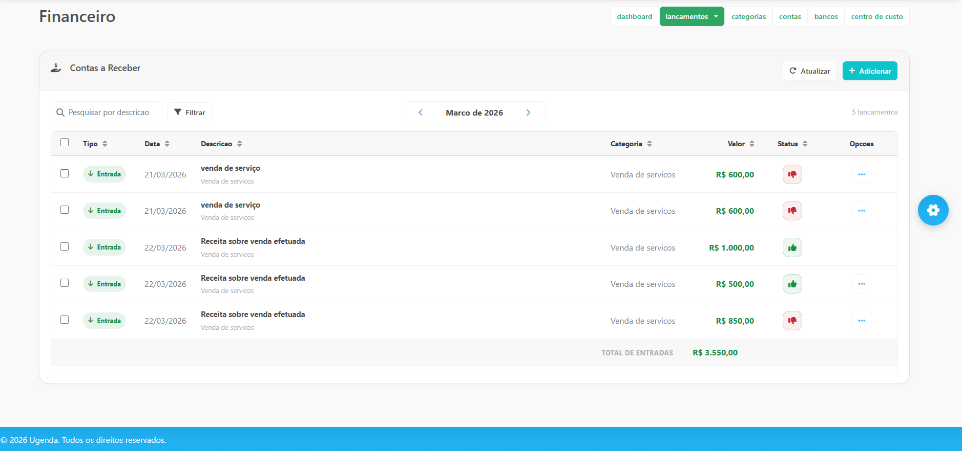The height and width of the screenshot is (451, 962).
Task: Select the checkbox for R$ 850,00 entry
Action: (x=65, y=320)
